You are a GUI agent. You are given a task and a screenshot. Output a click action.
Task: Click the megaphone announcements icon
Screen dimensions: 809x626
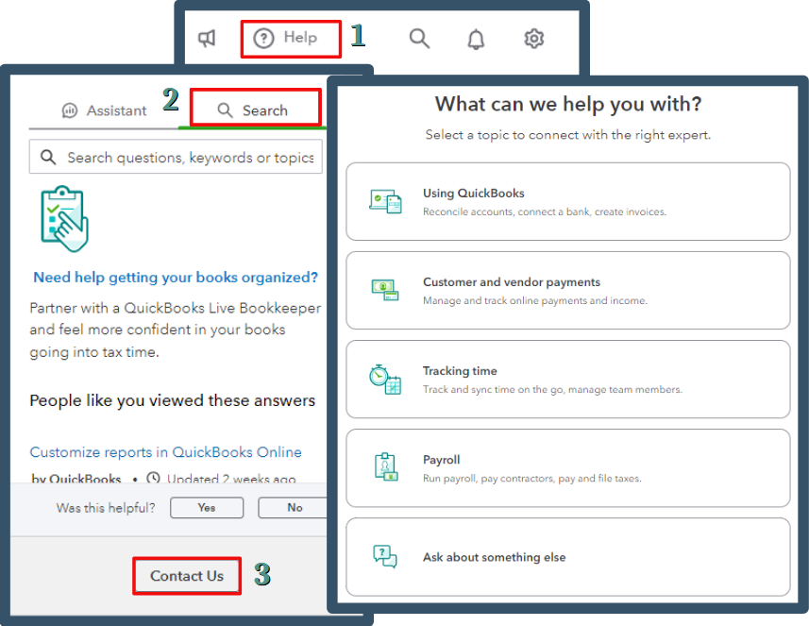(x=208, y=38)
